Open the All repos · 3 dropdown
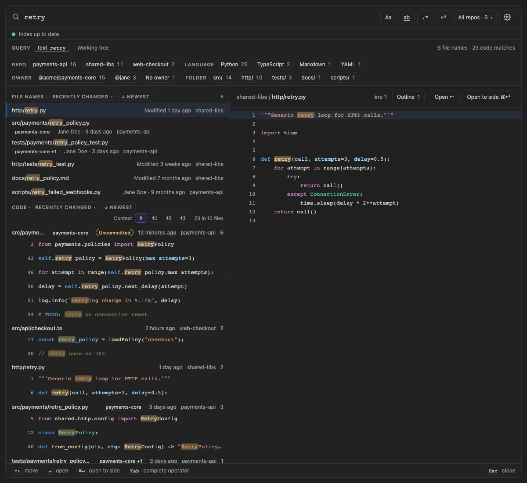The width and height of the screenshot is (527, 483). click(x=475, y=17)
